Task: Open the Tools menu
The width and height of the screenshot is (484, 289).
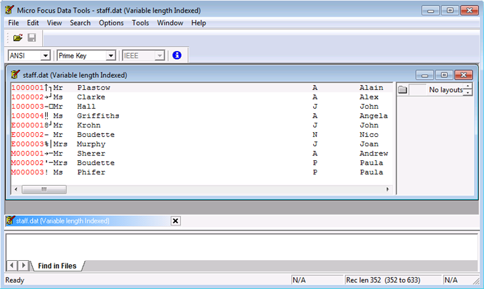Action: pos(140,23)
